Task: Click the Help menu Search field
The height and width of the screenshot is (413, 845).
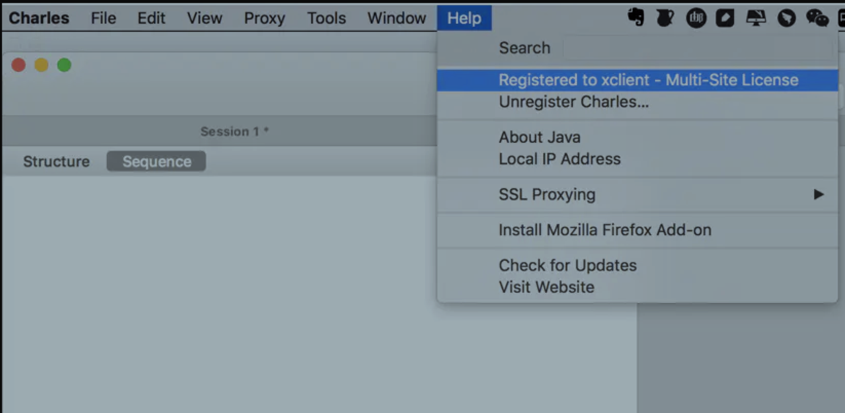Action: [x=697, y=48]
